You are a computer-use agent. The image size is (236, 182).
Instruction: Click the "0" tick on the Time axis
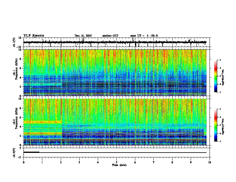pos(24,162)
